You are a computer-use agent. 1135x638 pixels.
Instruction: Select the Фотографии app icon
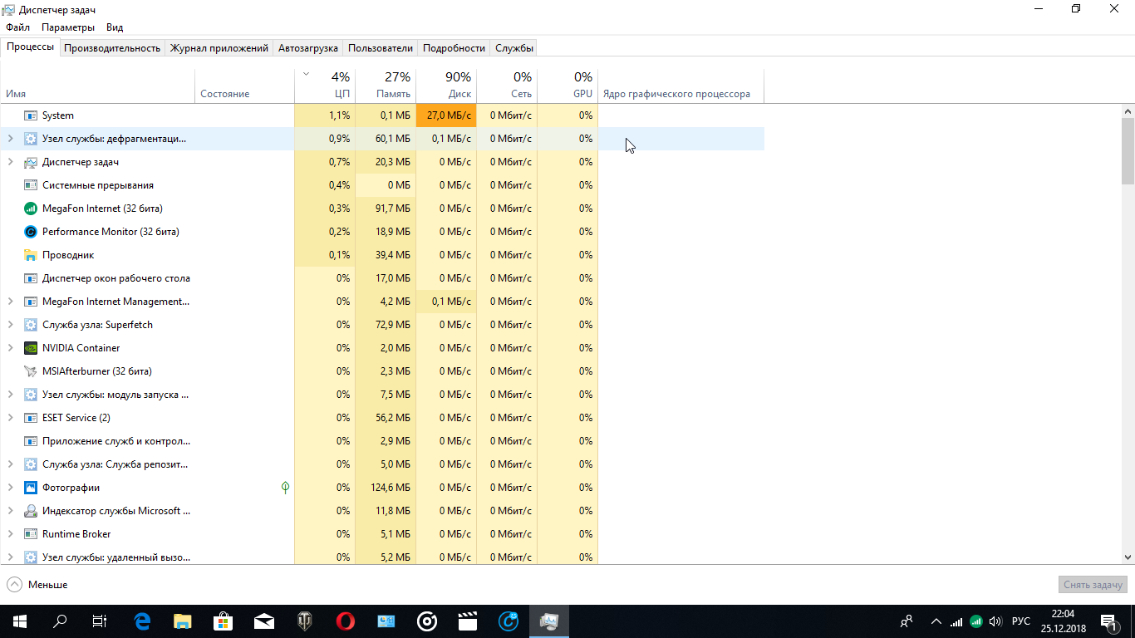(31, 488)
